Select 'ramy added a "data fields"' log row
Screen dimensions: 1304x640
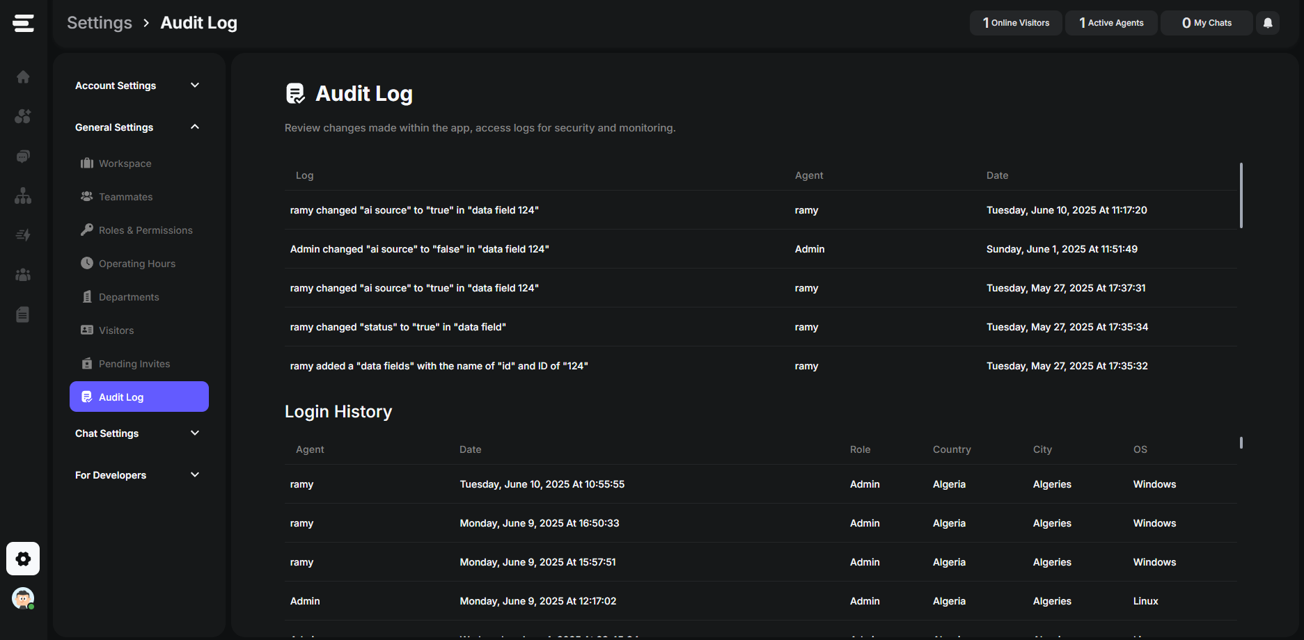coord(761,366)
